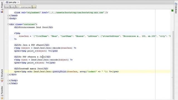Collapse the <body> fold marker
Viewport: 178px width, 100px height.
pyautogui.click(x=8, y=19)
